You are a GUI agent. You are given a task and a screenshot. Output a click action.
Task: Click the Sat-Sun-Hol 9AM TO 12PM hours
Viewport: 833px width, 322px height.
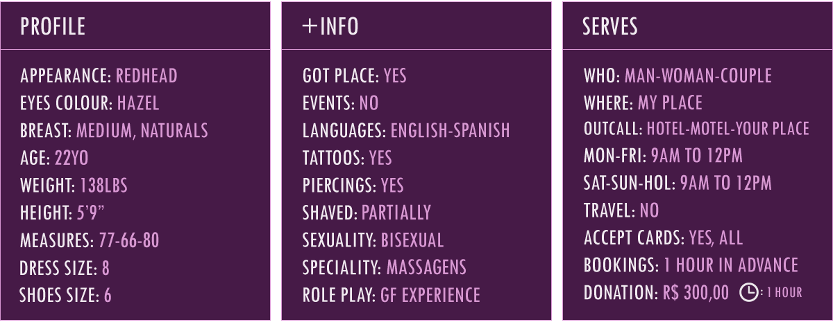click(725, 184)
